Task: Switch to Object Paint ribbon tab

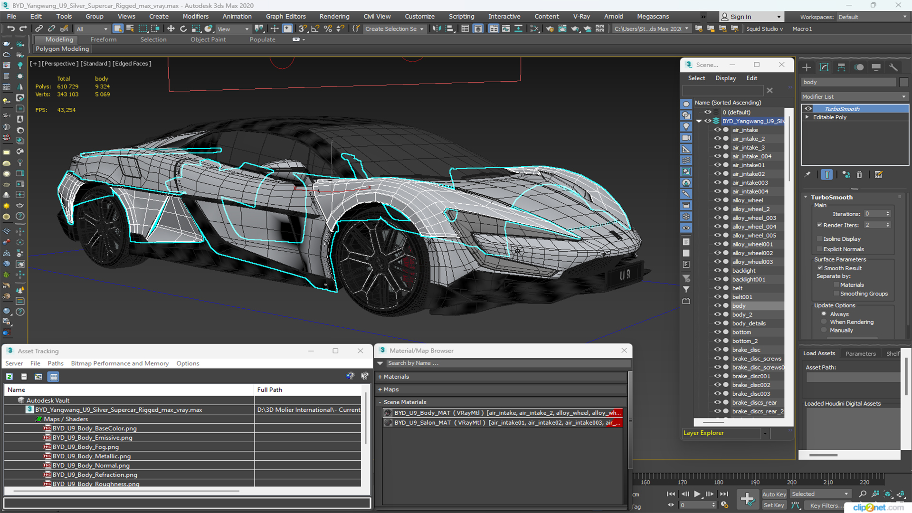Action: [x=208, y=39]
